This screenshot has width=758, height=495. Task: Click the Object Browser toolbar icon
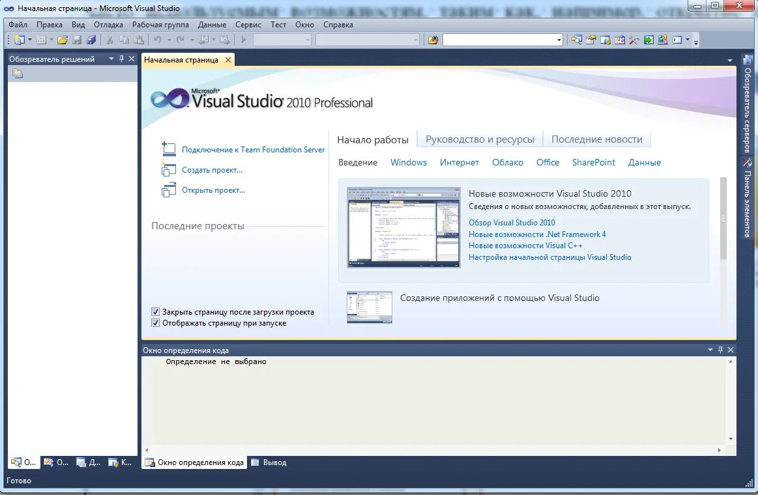click(620, 40)
